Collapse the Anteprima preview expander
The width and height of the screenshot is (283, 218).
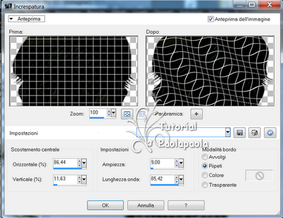click(26, 19)
